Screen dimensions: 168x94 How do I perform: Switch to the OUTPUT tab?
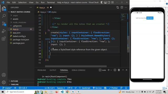(53, 70)
